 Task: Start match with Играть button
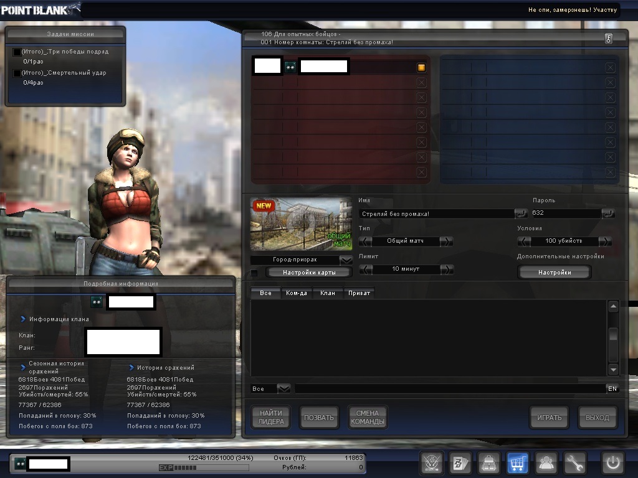click(550, 418)
